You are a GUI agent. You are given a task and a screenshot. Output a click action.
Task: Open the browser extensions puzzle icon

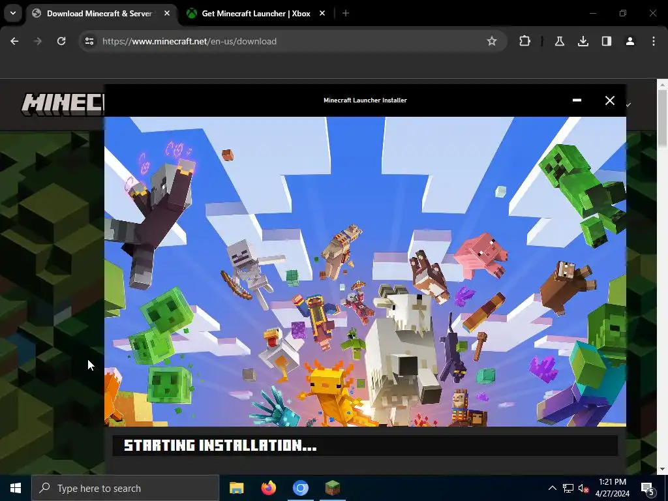tap(525, 41)
